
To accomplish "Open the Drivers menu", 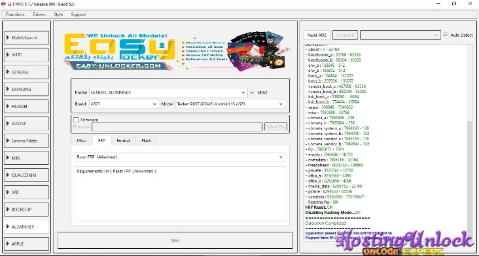I will point(39,14).
